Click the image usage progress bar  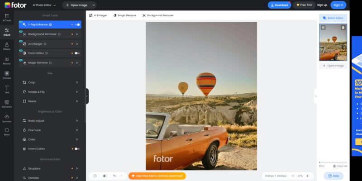333,162
